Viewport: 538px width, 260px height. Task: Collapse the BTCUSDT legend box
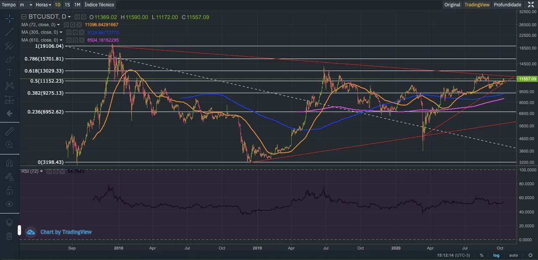click(24, 17)
